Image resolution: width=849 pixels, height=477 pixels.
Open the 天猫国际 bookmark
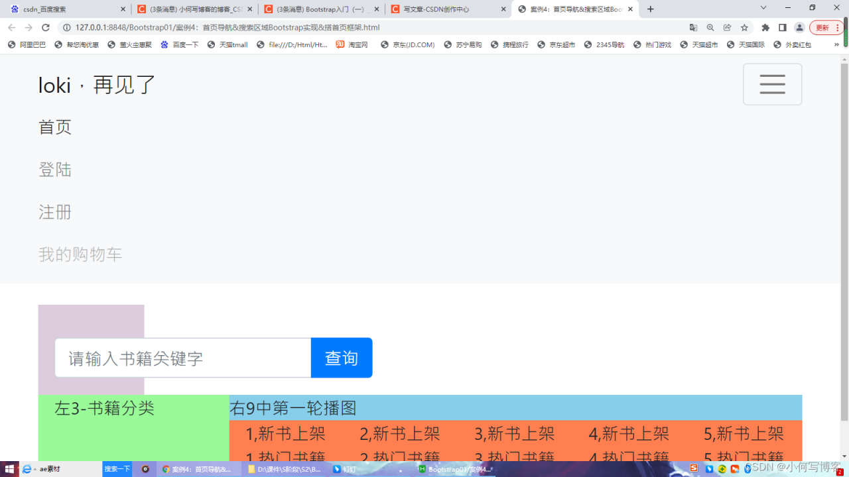746,45
